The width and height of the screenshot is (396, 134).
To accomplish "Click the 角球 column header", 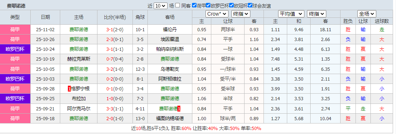I will tap(140, 17).
